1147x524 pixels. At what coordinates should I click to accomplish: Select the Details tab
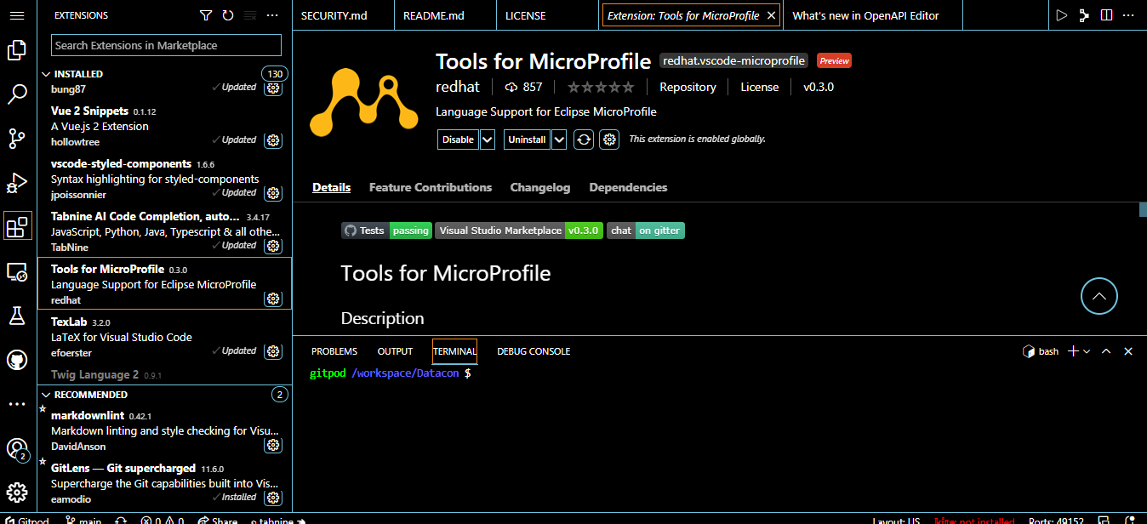point(331,187)
